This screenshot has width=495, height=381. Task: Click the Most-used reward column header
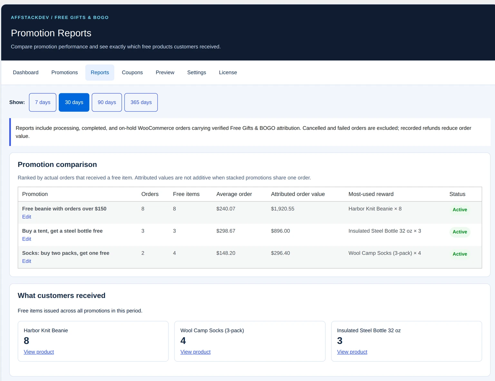click(371, 194)
